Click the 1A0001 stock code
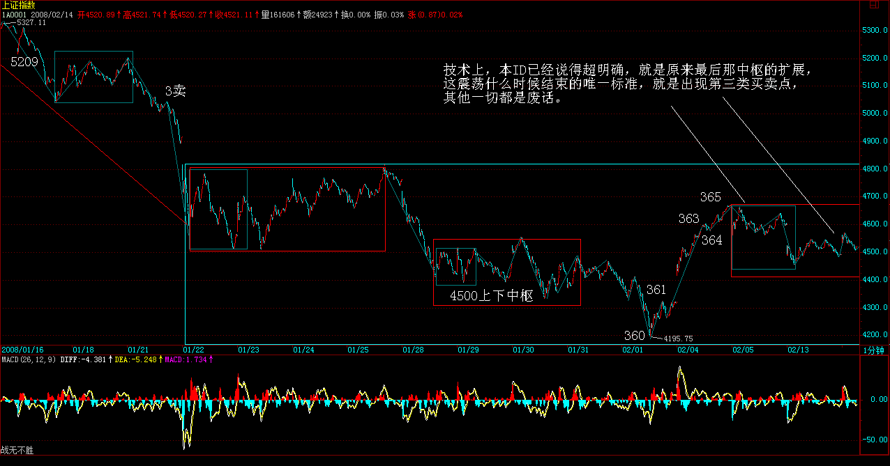The width and height of the screenshot is (890, 466). [x=13, y=15]
